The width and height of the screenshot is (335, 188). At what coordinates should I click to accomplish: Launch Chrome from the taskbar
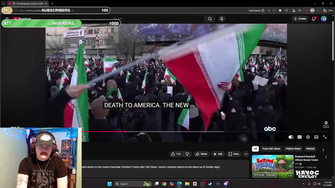[164, 184]
